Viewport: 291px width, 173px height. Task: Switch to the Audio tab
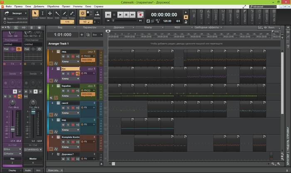(x=27, y=170)
